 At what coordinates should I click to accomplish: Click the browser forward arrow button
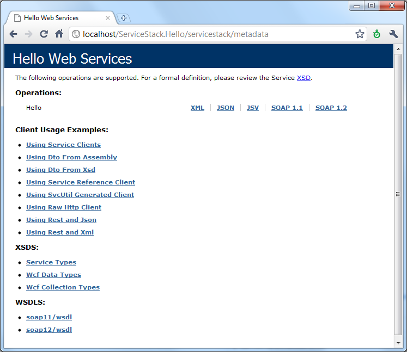coord(28,34)
